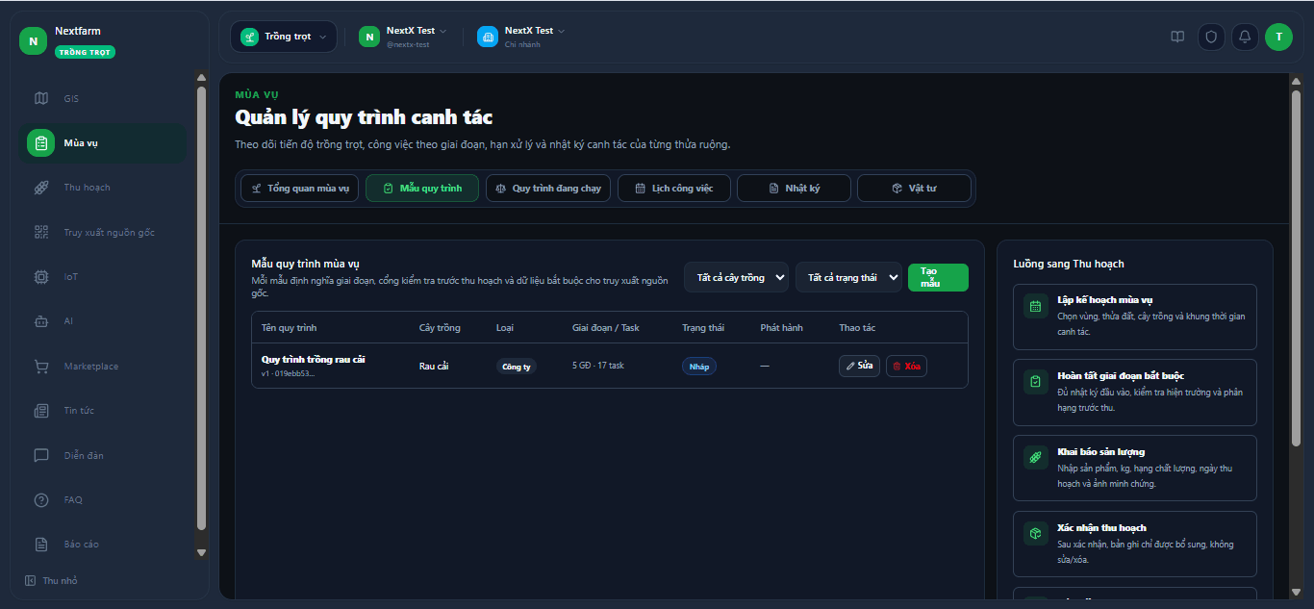Open Lịch công việc tab

tap(674, 189)
